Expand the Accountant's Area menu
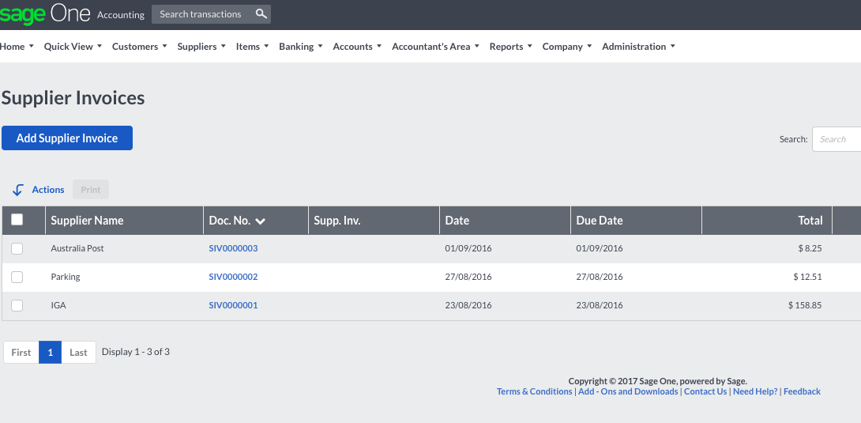This screenshot has height=423, width=861. [435, 47]
